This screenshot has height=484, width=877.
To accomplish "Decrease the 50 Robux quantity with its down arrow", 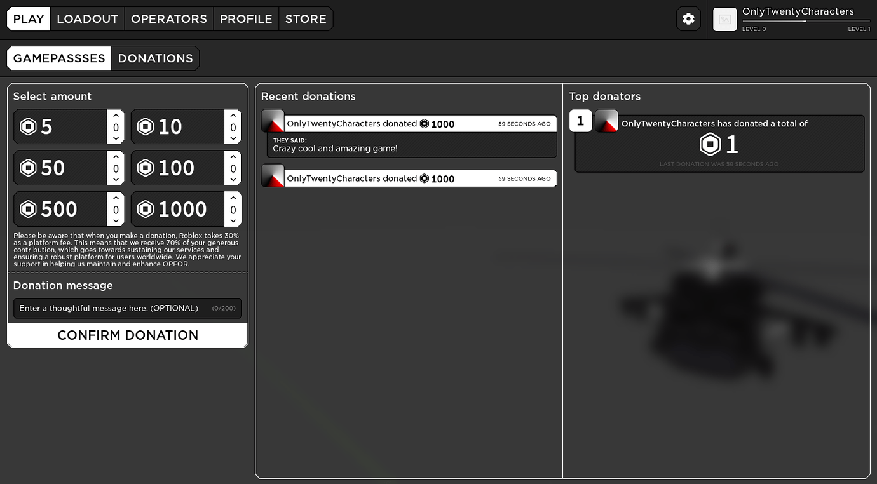I will tap(116, 180).
